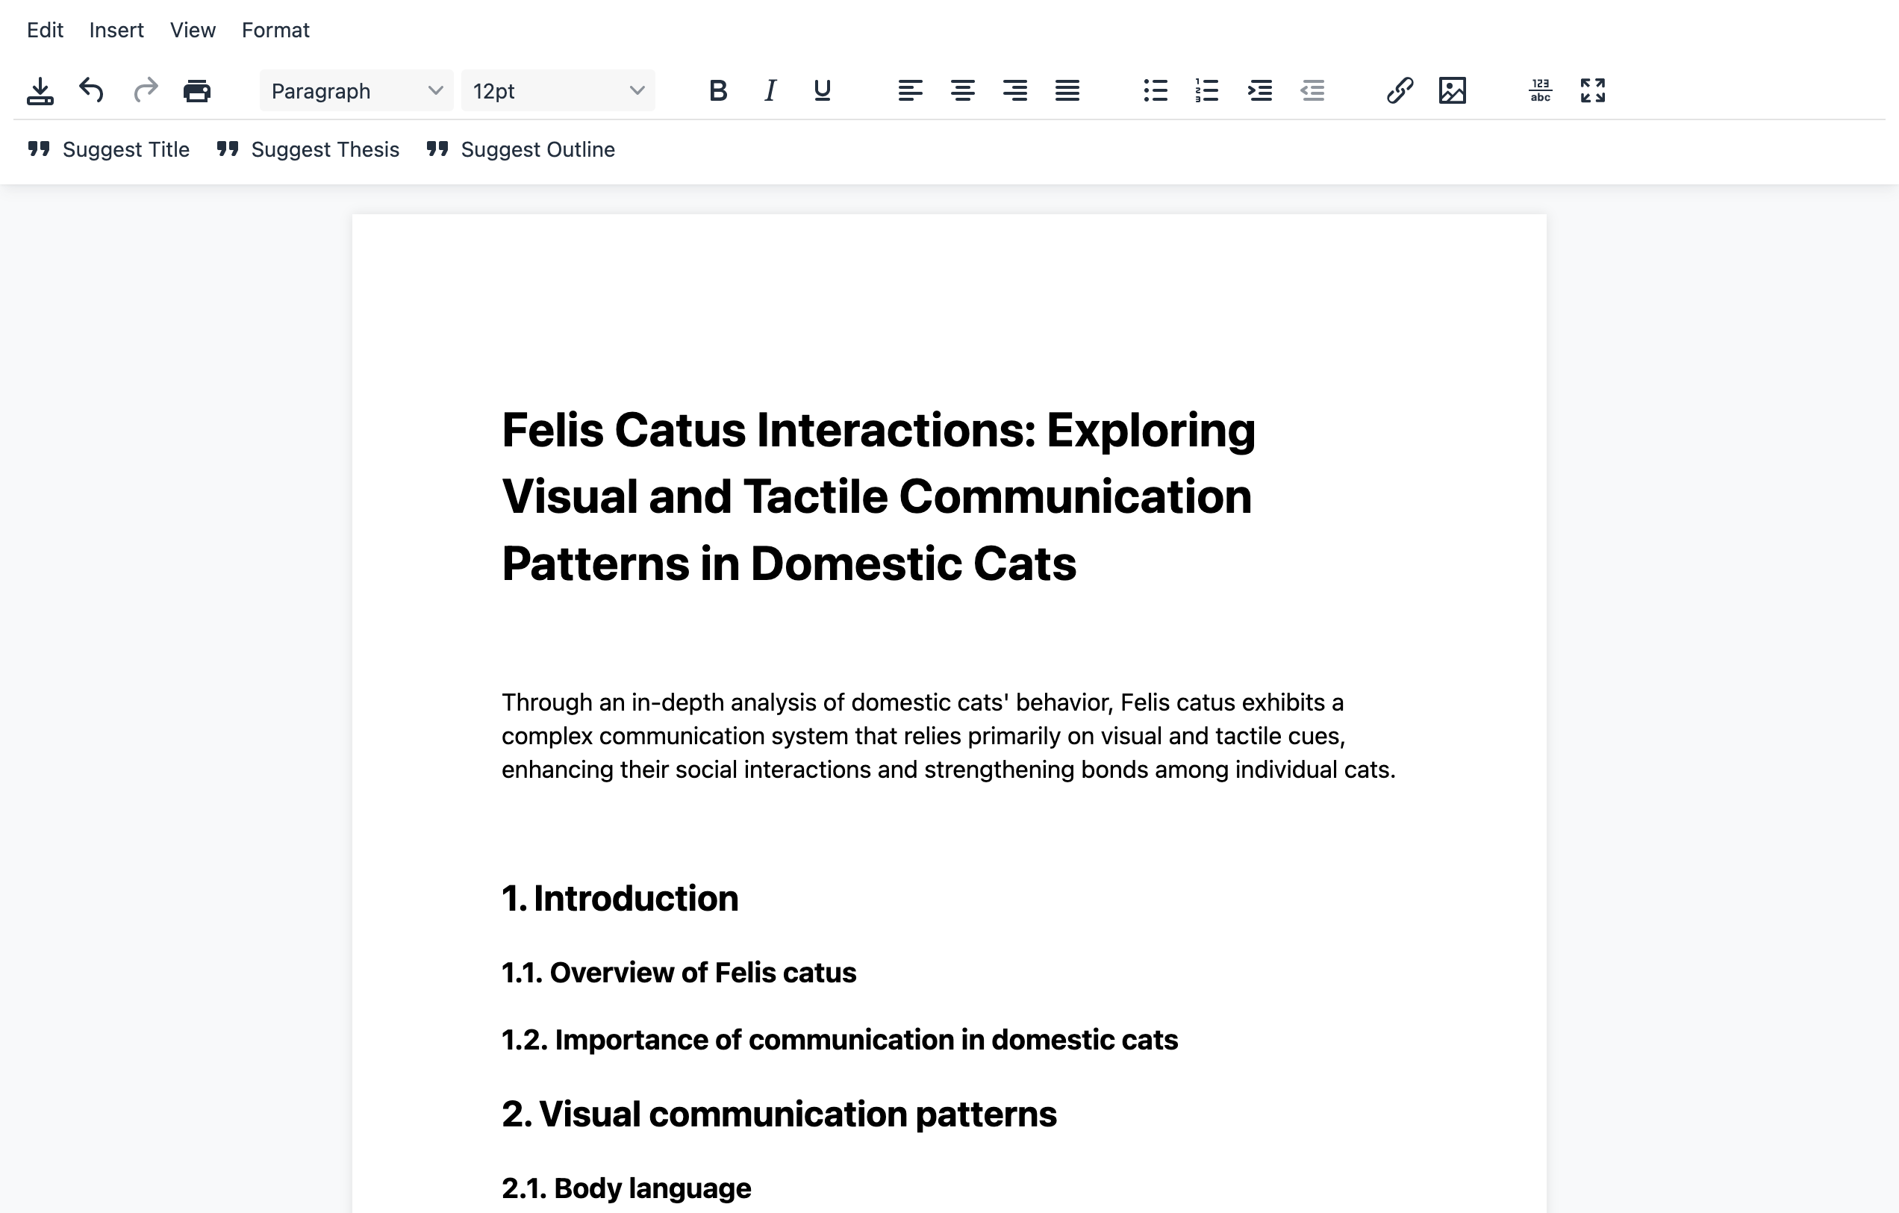Image resolution: width=1899 pixels, height=1213 pixels.
Task: Insert a numbered list
Action: (1207, 91)
